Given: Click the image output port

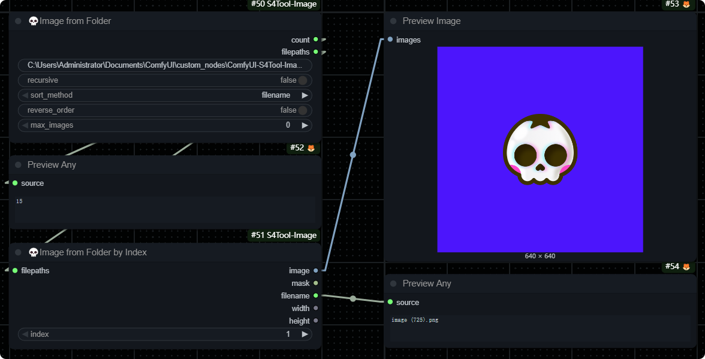Looking at the screenshot, I should pyautogui.click(x=316, y=271).
